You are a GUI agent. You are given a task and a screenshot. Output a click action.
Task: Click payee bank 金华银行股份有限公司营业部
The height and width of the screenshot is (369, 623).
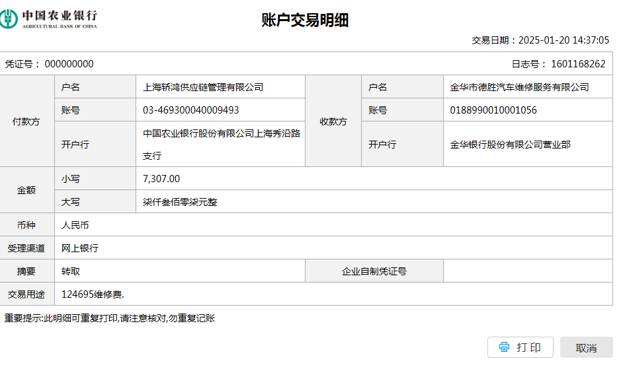pyautogui.click(x=510, y=144)
